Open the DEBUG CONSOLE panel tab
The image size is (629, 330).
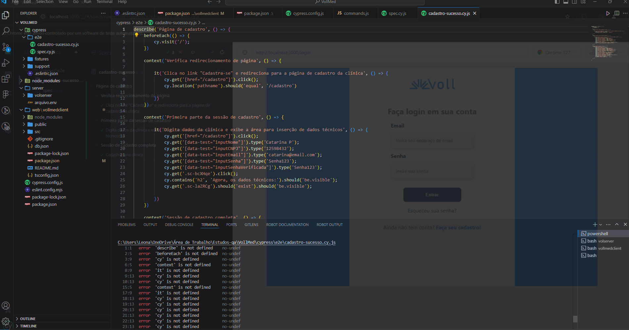[179, 225]
